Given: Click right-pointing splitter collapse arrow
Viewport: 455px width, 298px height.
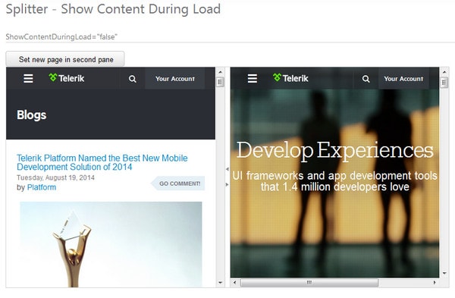Looking at the screenshot, I should [x=227, y=184].
